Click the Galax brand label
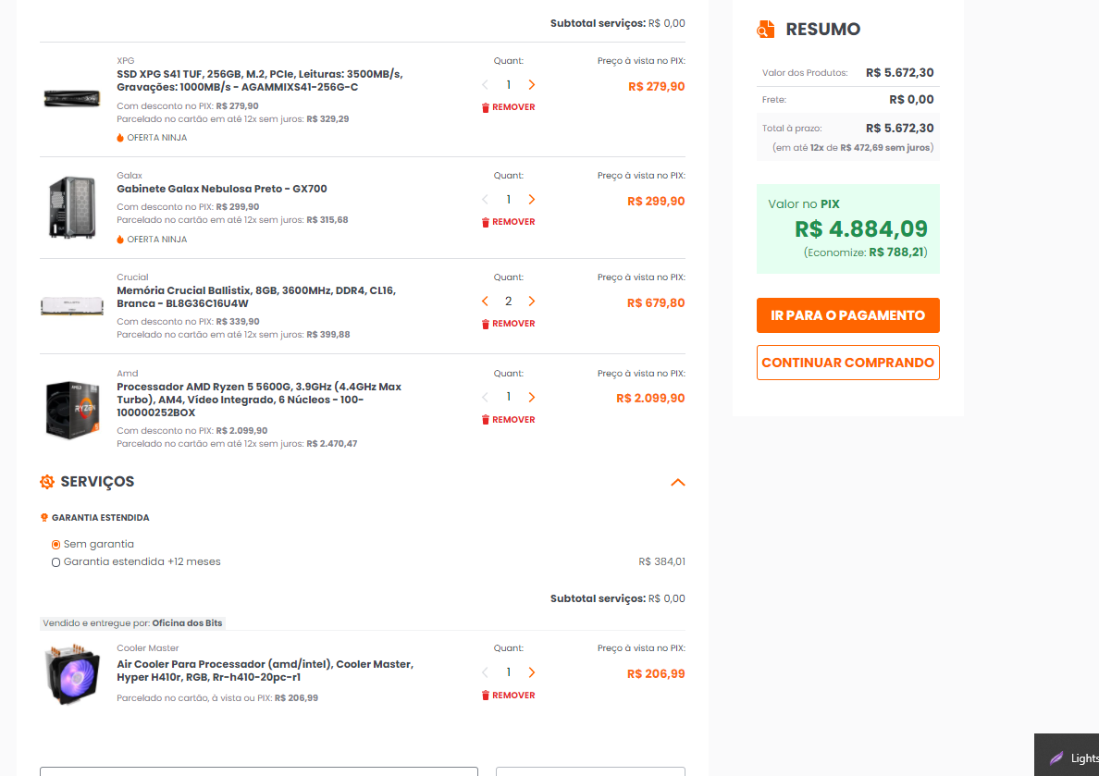Image resolution: width=1099 pixels, height=776 pixels. 130,176
